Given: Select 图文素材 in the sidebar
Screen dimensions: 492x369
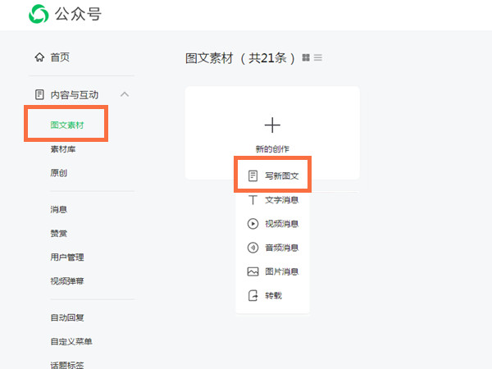Looking at the screenshot, I should point(66,125).
